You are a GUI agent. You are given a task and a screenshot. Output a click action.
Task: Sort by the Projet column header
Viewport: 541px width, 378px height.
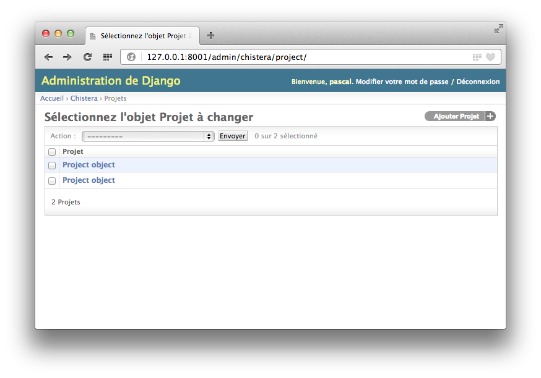[x=73, y=151]
